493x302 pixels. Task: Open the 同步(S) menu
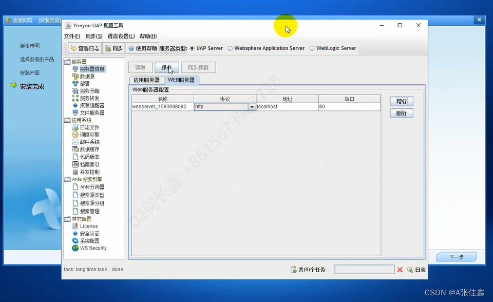93,36
